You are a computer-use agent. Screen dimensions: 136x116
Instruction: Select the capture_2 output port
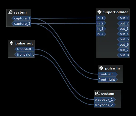[21, 24]
